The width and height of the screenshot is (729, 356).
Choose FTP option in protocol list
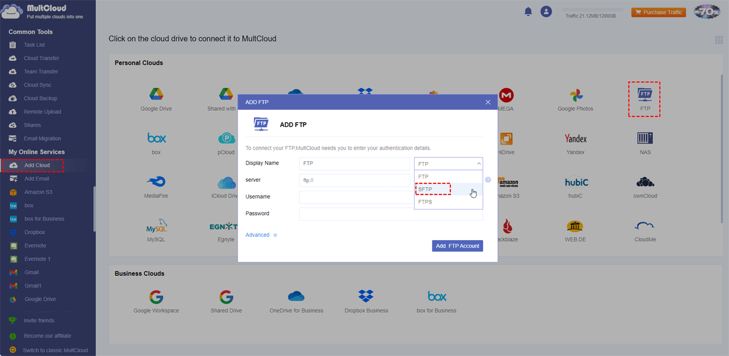(x=448, y=177)
